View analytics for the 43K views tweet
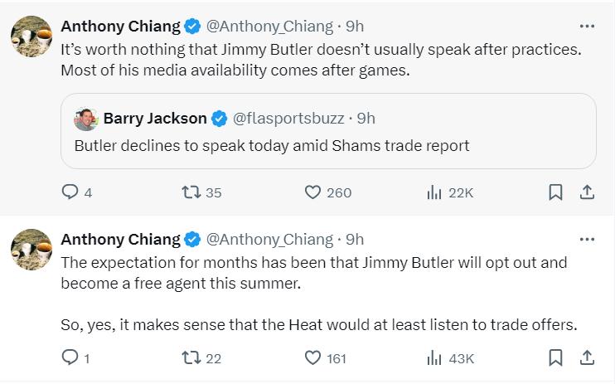 click(x=433, y=358)
